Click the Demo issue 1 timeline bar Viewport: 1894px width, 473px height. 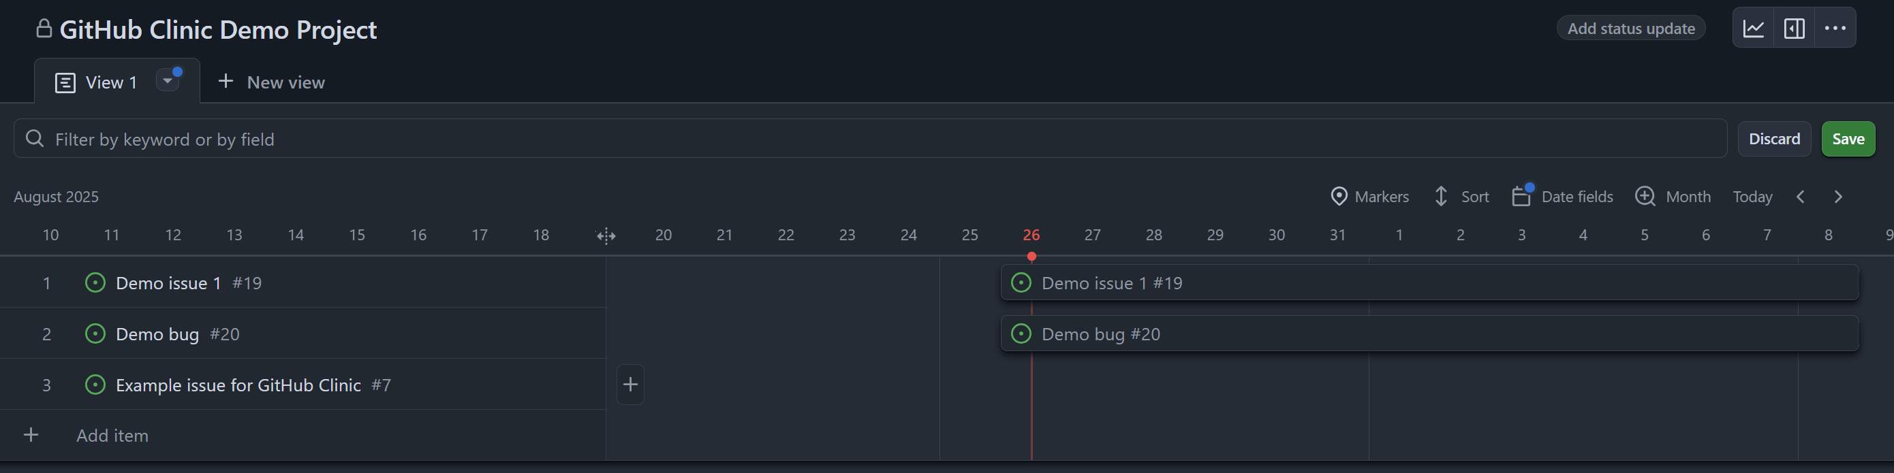pos(1429,282)
